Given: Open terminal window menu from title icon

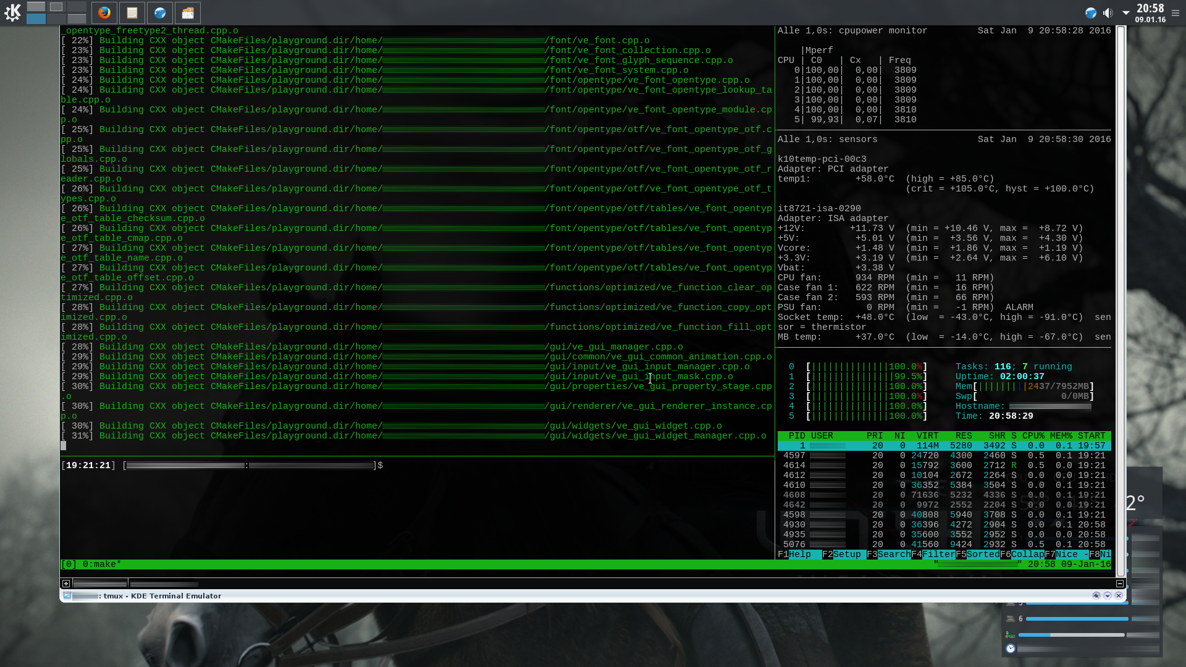Looking at the screenshot, I should point(67,596).
